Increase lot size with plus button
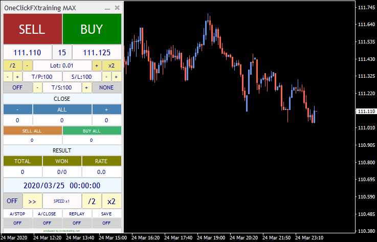Image resolution: width=377 pixels, height=242 pixels. (x=96, y=65)
